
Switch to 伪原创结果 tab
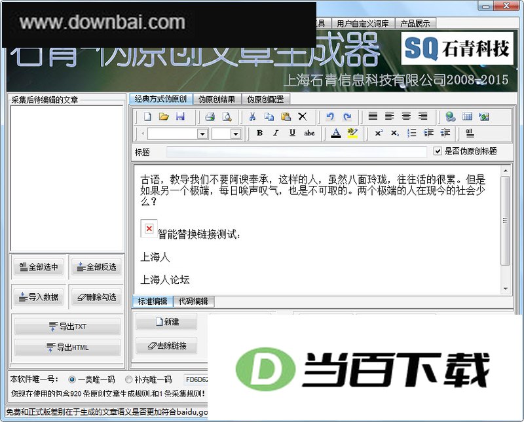[x=217, y=99]
